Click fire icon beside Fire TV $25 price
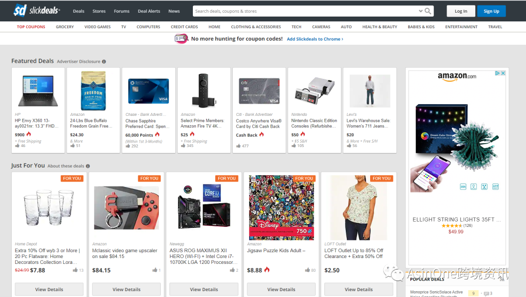Image resolution: width=526 pixels, height=297 pixels. pyautogui.click(x=192, y=134)
